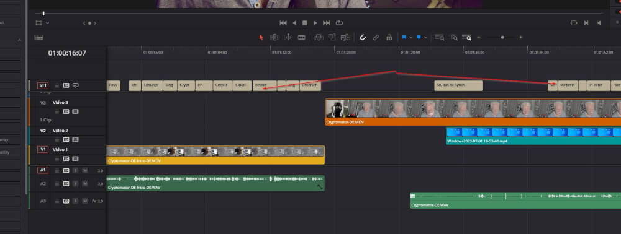Go to next clip button in viewer
The height and width of the screenshot is (234, 621).
(586, 23)
